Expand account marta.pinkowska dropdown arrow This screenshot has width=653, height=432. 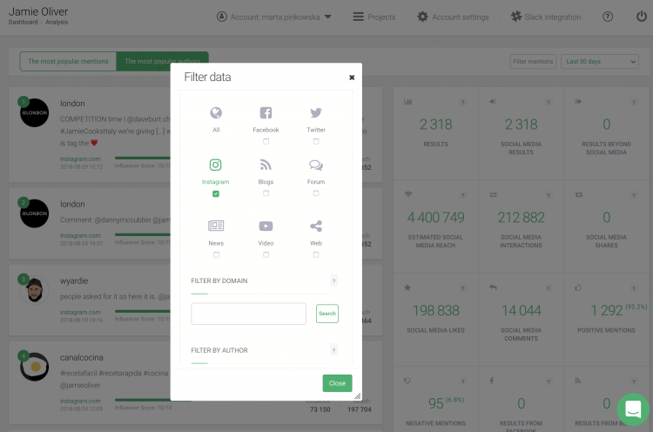327,17
